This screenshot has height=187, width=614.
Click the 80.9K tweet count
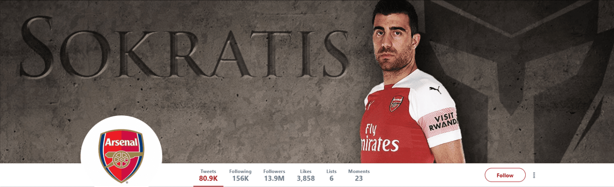click(208, 179)
